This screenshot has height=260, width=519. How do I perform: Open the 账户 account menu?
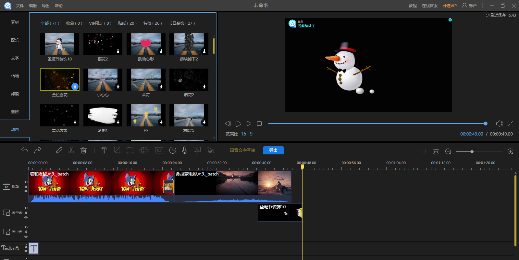(x=469, y=6)
